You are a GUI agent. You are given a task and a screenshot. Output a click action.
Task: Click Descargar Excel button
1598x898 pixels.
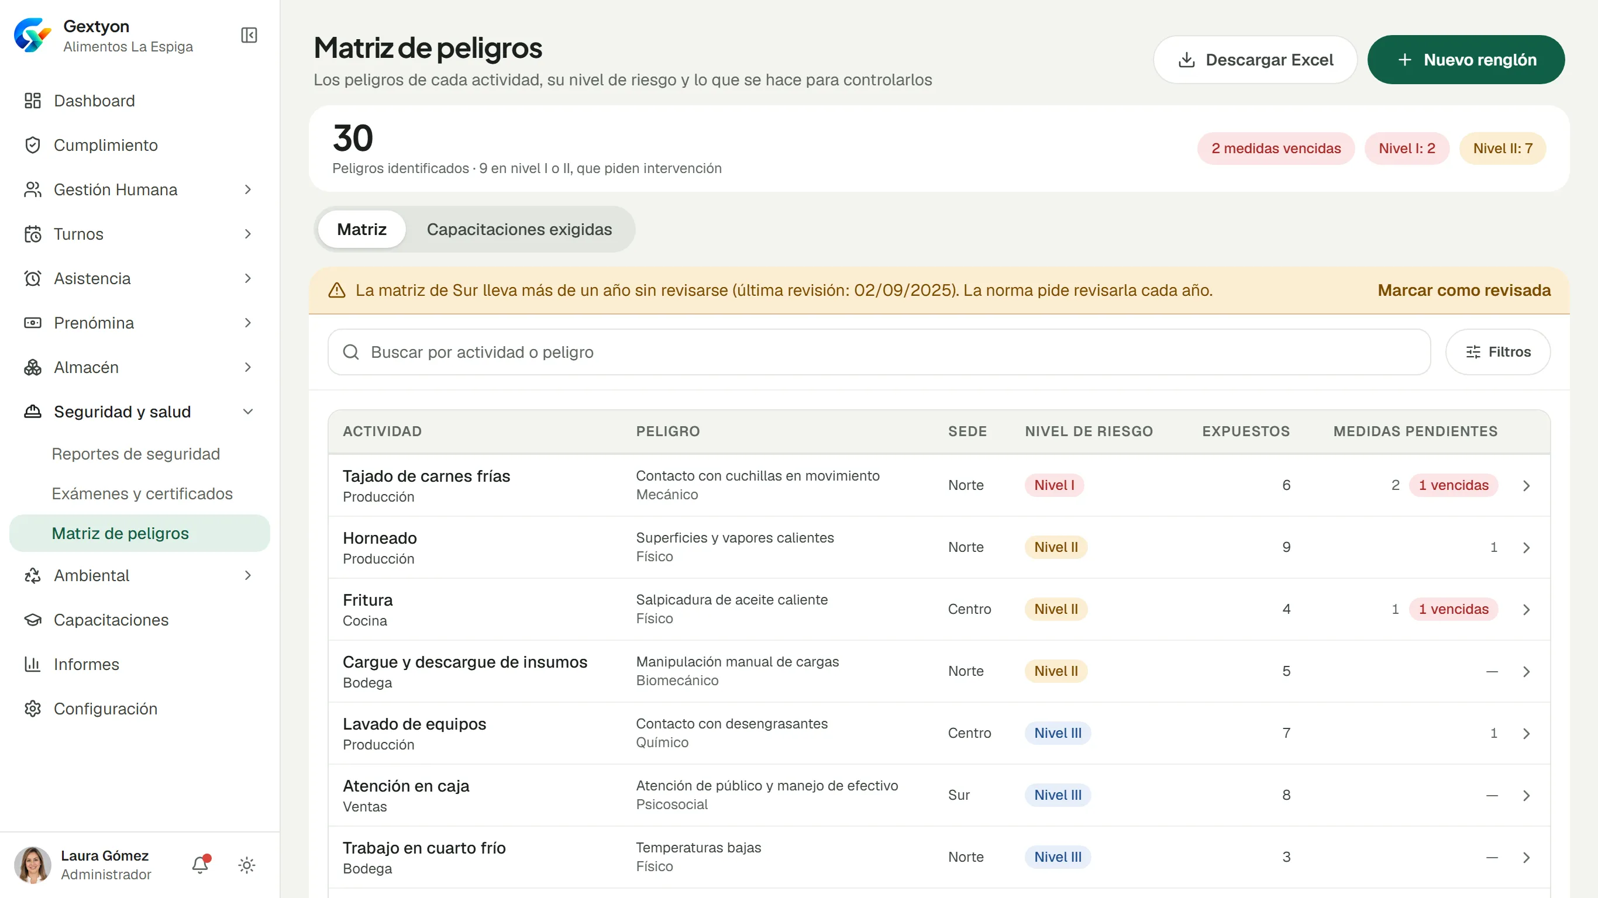pyautogui.click(x=1255, y=60)
